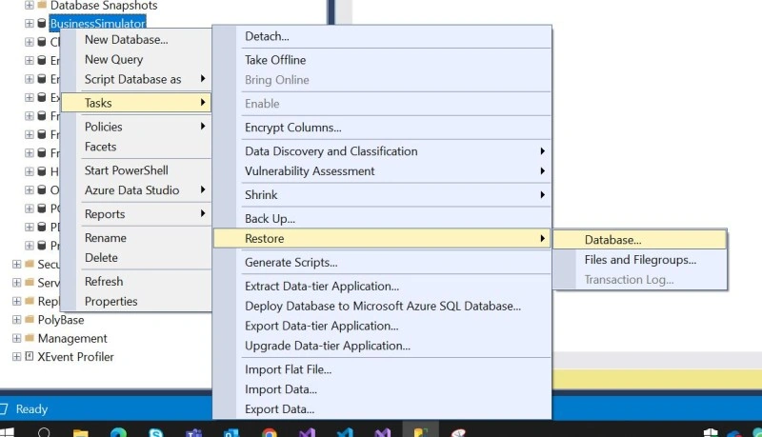Viewport: 762px width, 437px height.
Task: Select Import Flat File... in the Tasks menu
Action: (x=382, y=369)
